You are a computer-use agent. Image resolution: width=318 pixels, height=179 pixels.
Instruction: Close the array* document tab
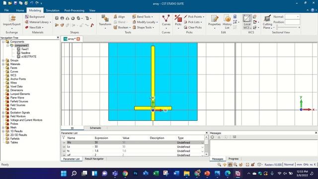click(79, 39)
